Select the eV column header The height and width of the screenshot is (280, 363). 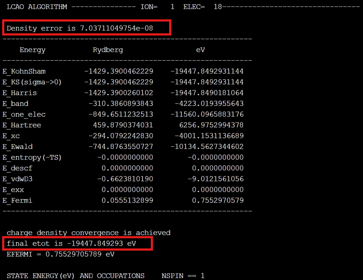point(200,50)
